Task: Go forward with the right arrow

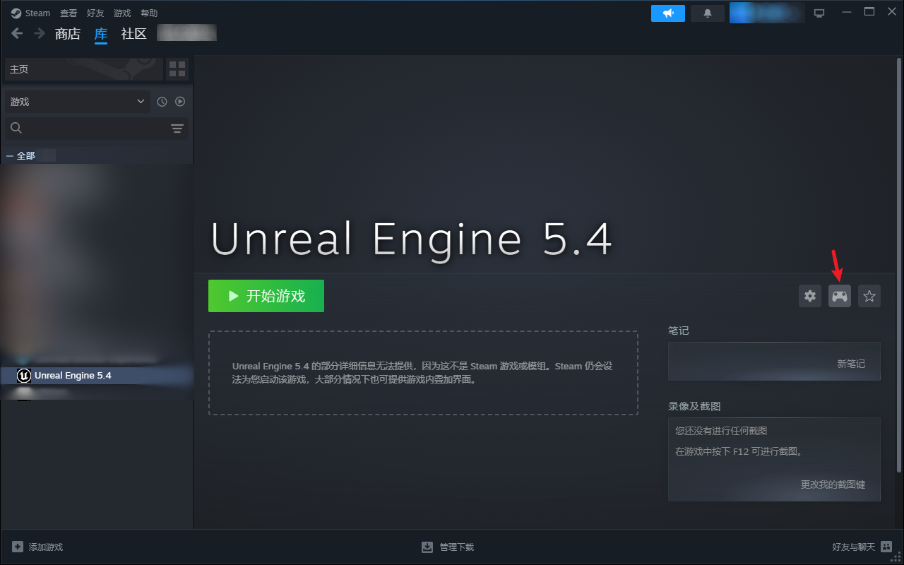Action: point(40,33)
